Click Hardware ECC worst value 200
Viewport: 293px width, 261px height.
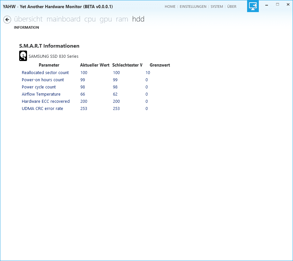tap(116, 101)
